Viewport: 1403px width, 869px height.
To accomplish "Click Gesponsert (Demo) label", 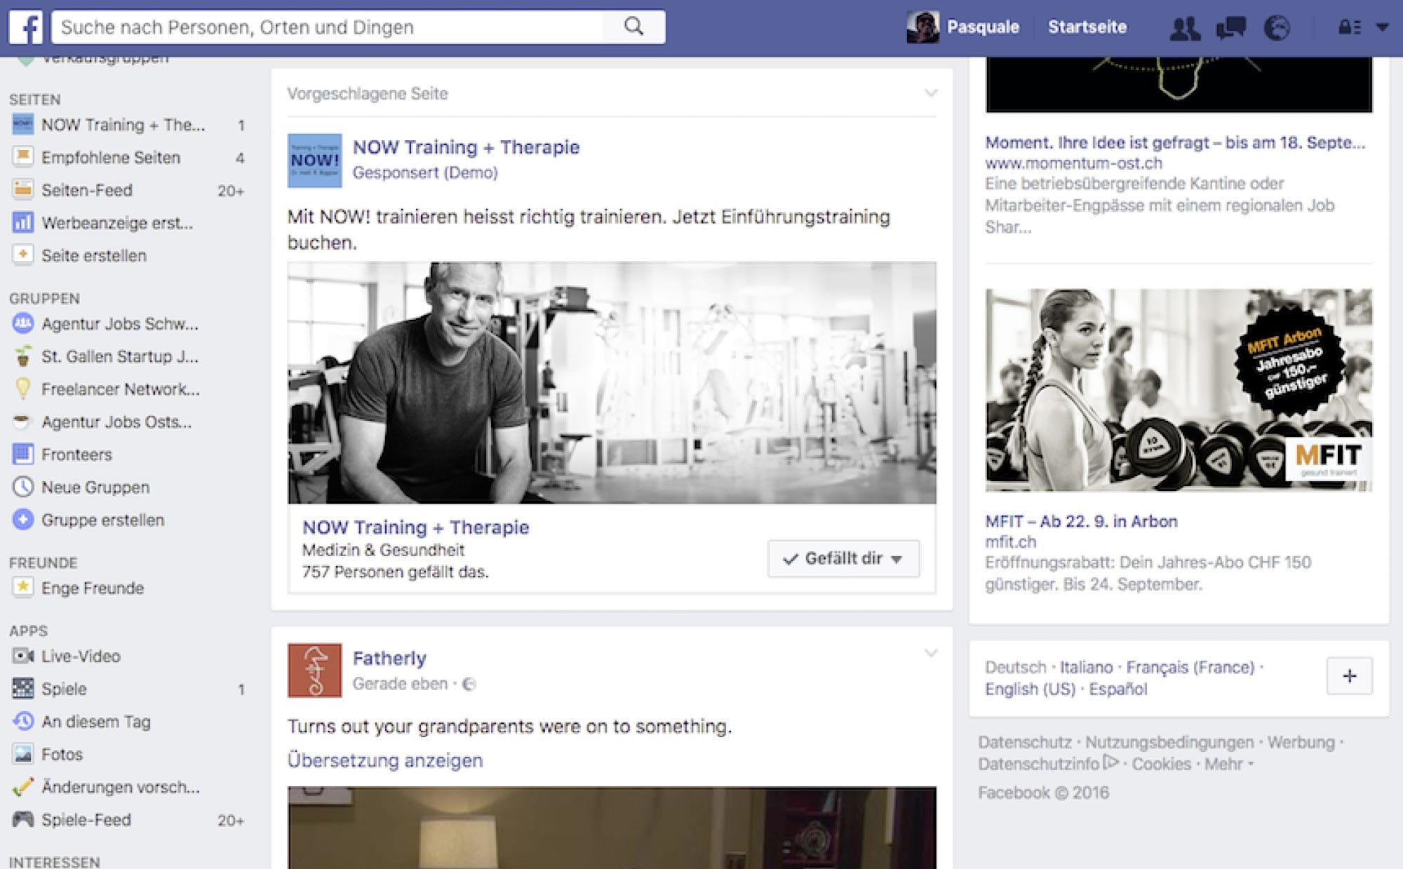I will (425, 173).
